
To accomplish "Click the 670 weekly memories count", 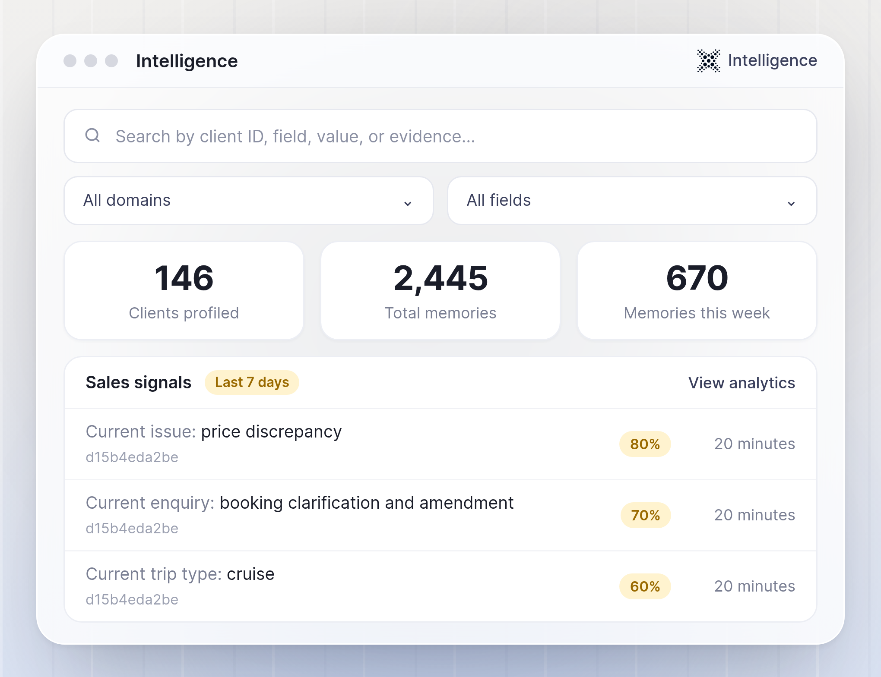I will (x=697, y=278).
